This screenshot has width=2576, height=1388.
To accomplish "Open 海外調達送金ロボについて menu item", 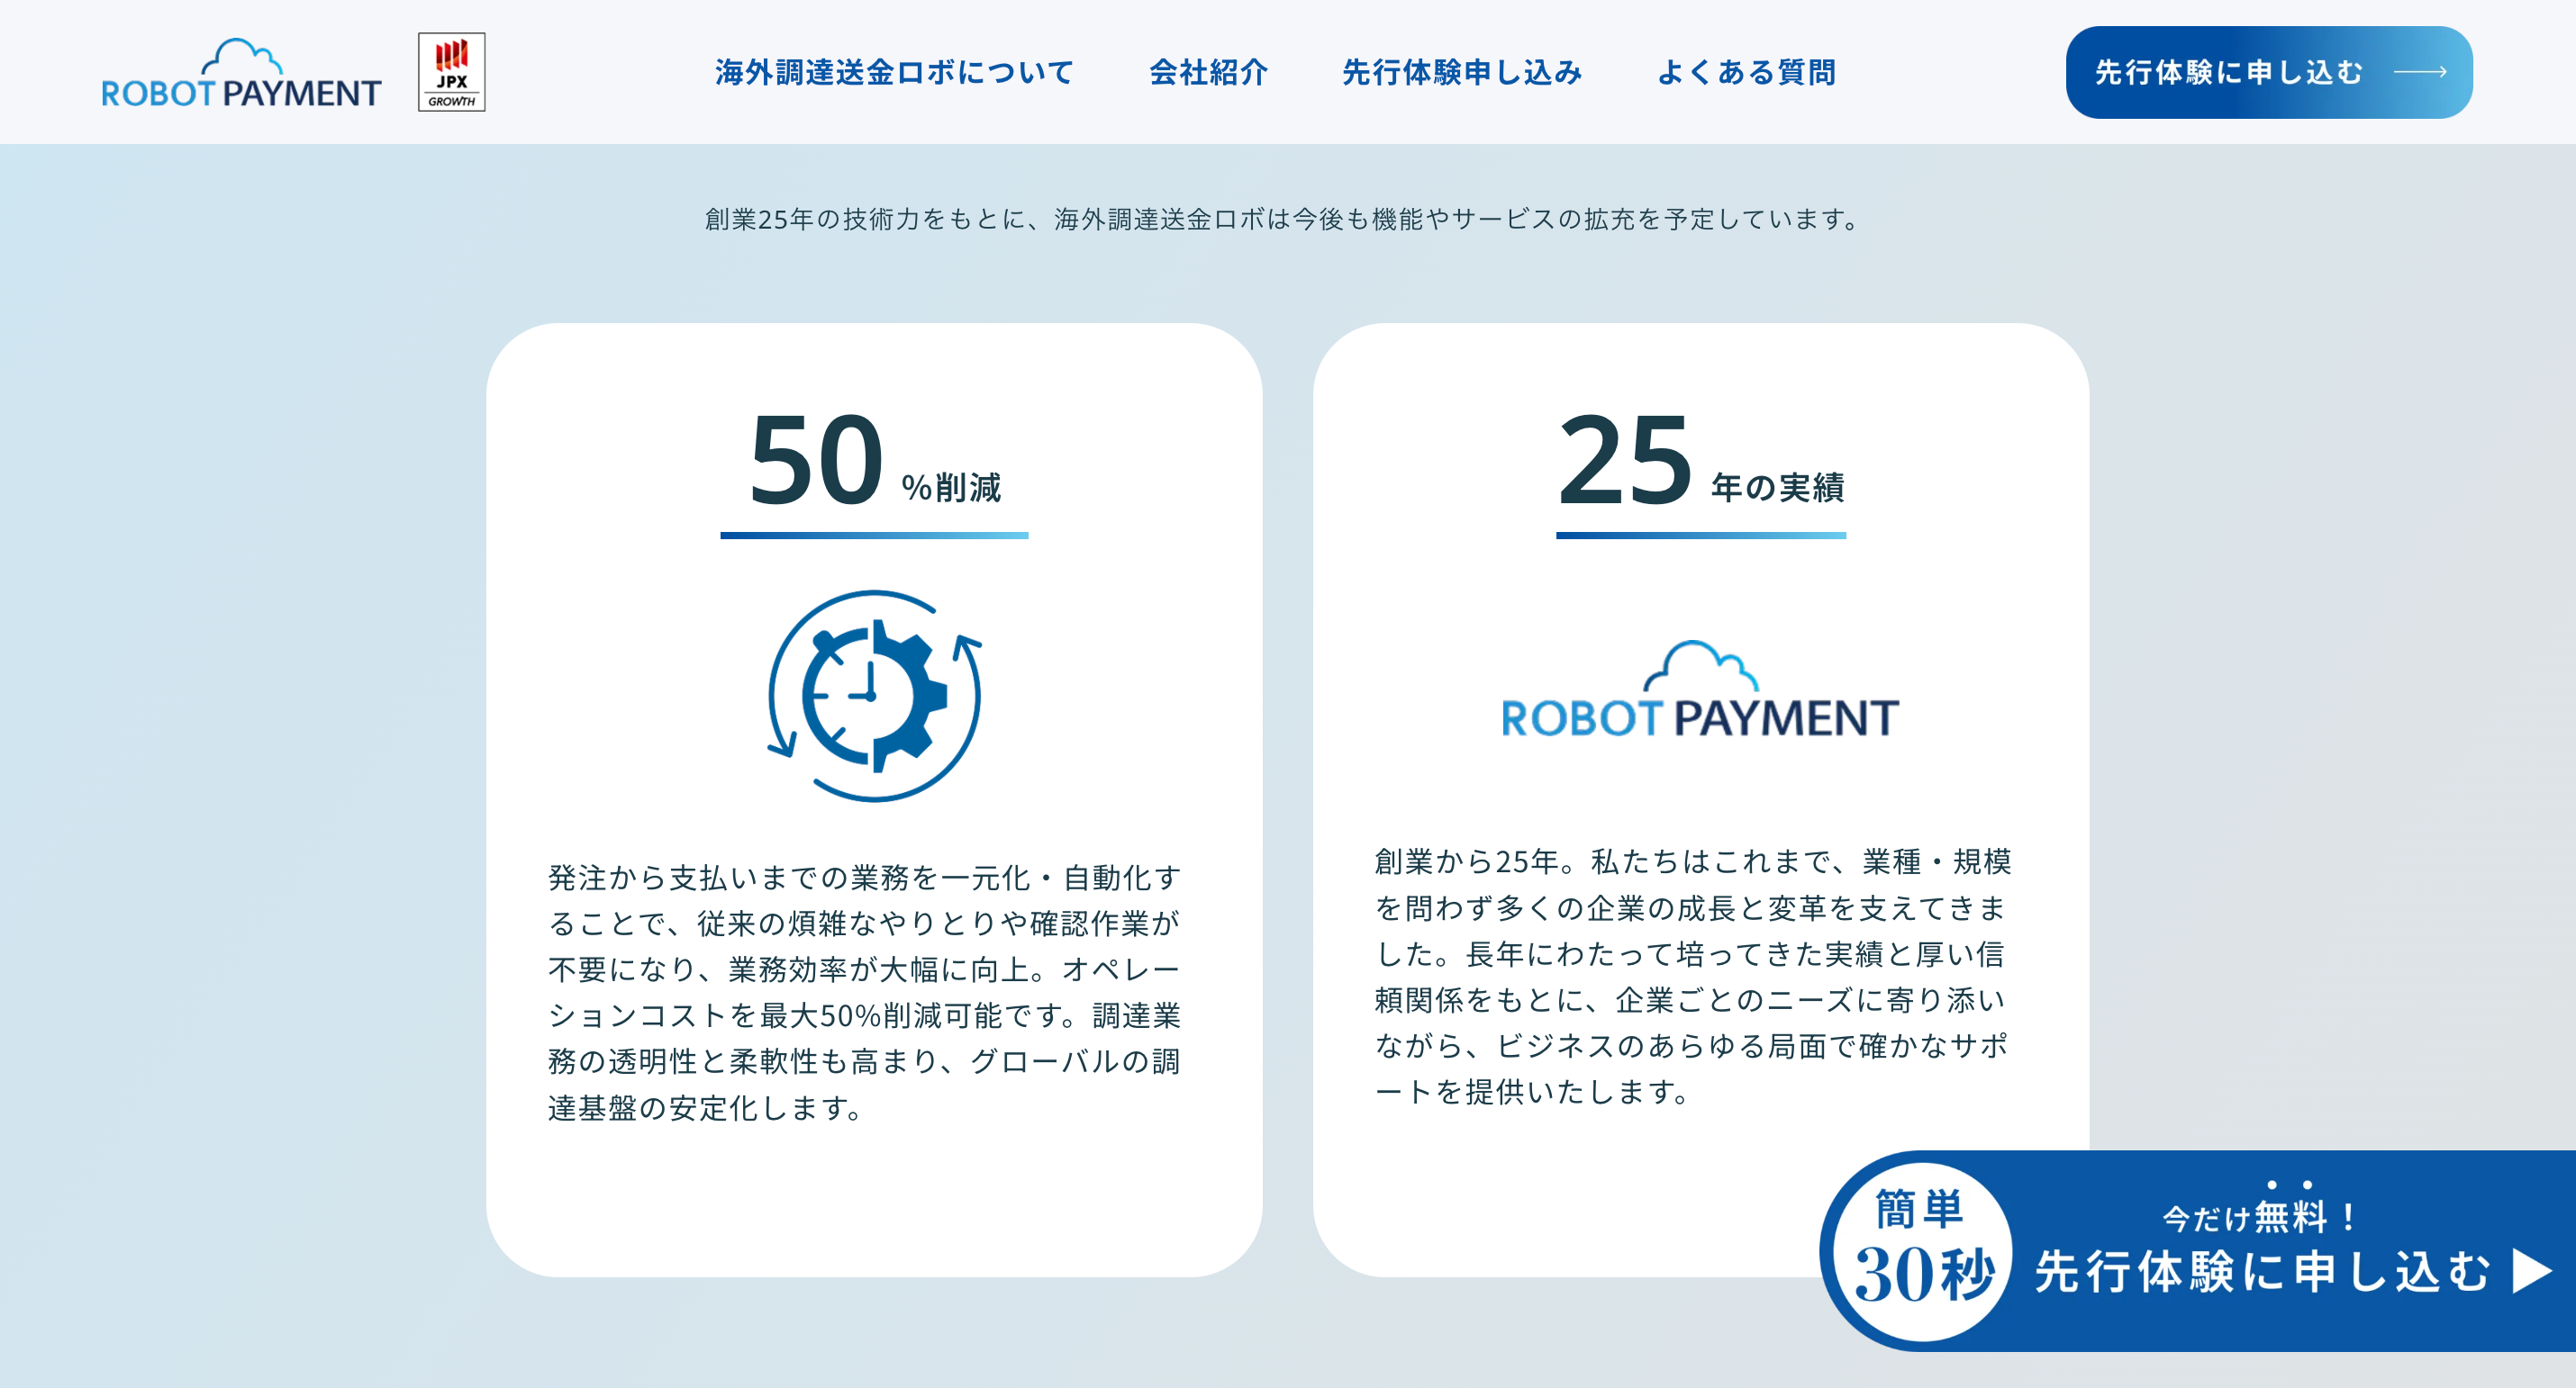I will (x=894, y=72).
